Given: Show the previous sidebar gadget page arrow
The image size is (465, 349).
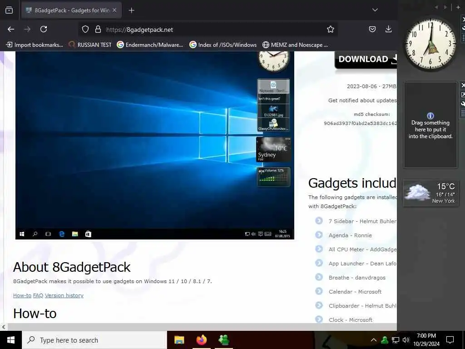Looking at the screenshot, I should (x=436, y=7).
